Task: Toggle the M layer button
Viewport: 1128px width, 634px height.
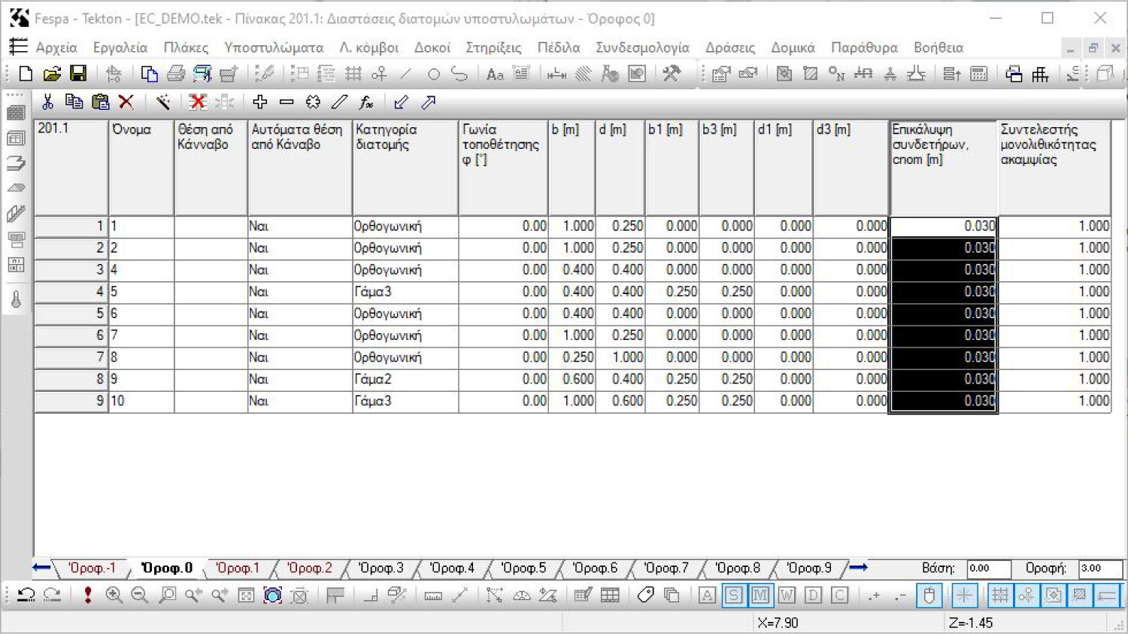Action: [760, 596]
